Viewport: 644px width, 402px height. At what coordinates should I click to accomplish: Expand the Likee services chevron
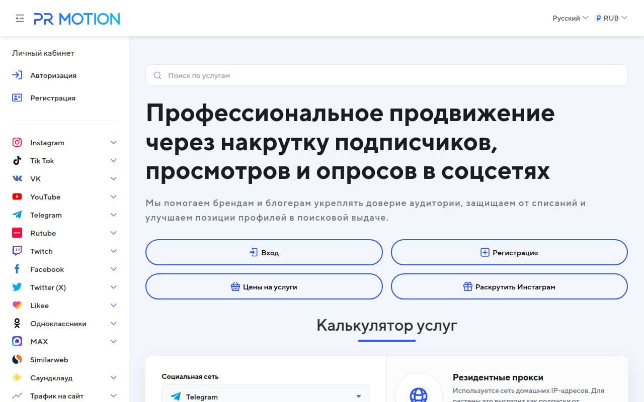[x=114, y=306]
